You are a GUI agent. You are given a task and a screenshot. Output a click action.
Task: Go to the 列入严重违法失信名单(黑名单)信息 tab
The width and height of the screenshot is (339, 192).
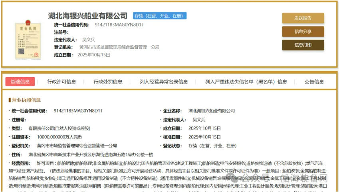[246, 82]
